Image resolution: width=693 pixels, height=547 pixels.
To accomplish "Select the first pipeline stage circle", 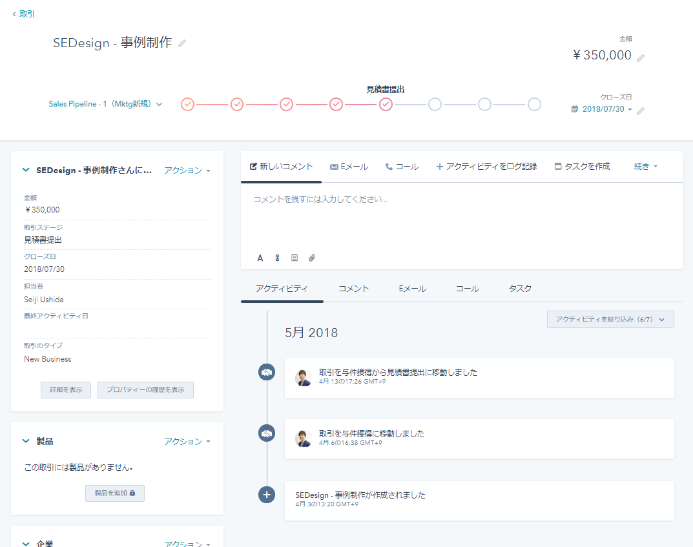I will point(187,104).
